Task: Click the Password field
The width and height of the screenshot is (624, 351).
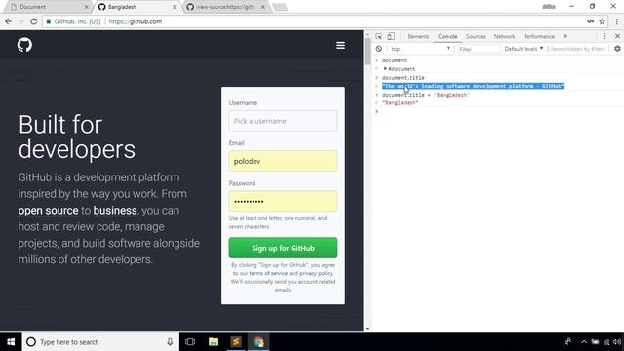Action: pos(283,202)
